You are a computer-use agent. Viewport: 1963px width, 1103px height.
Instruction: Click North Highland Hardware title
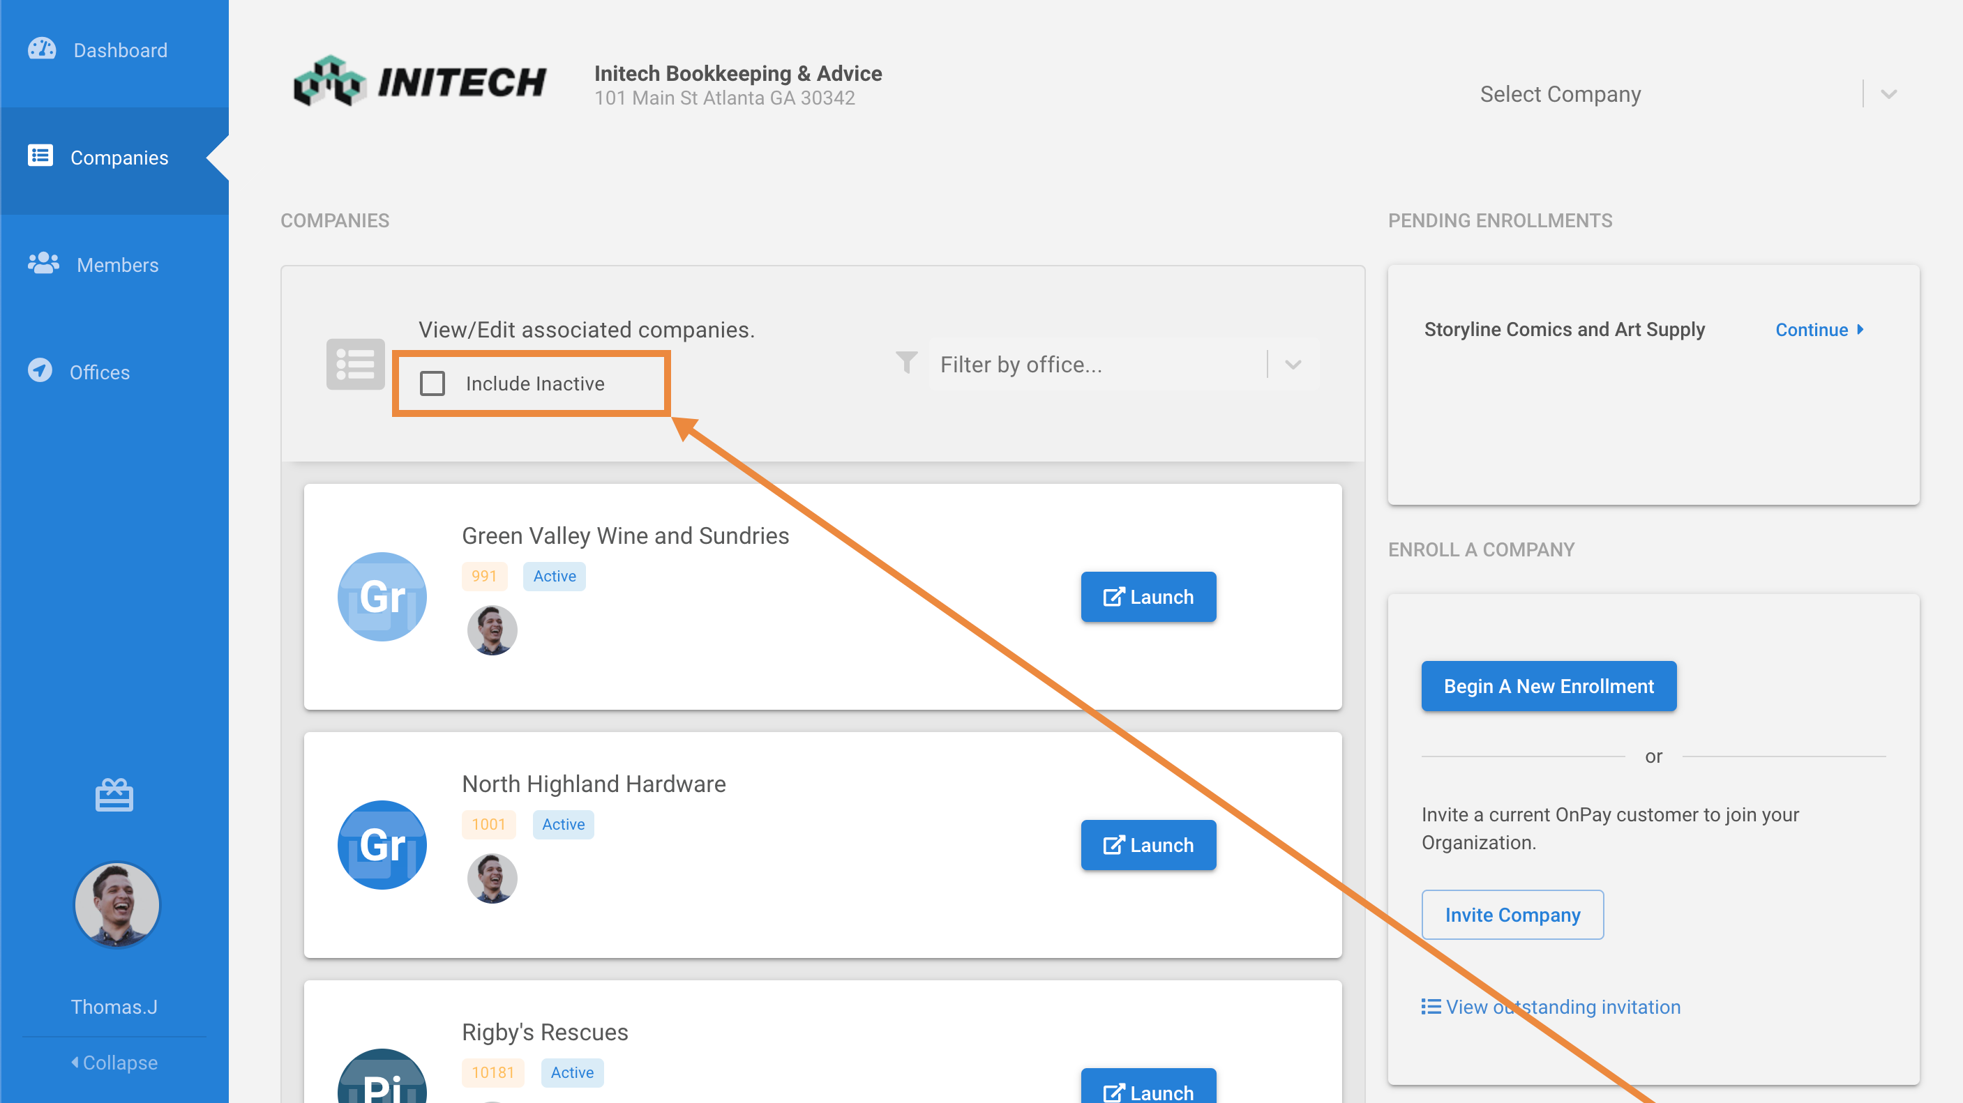click(x=594, y=784)
